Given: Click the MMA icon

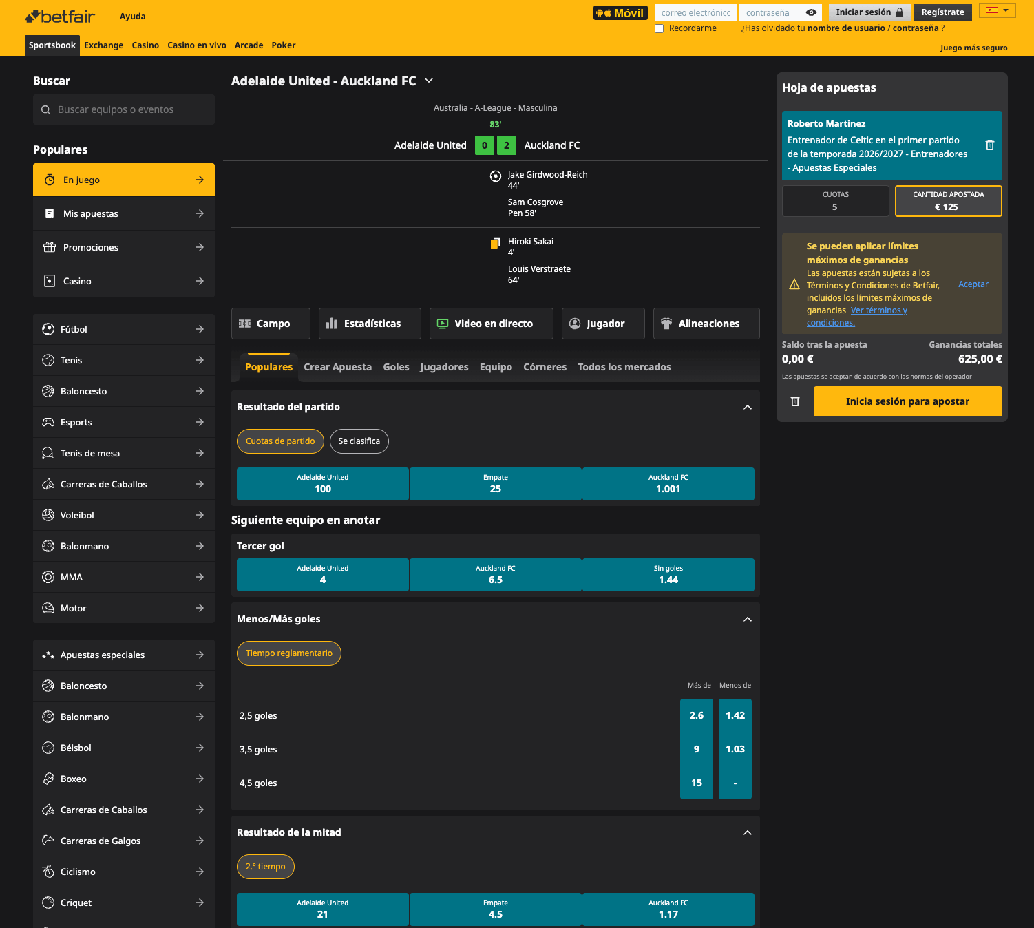Looking at the screenshot, I should tap(48, 577).
